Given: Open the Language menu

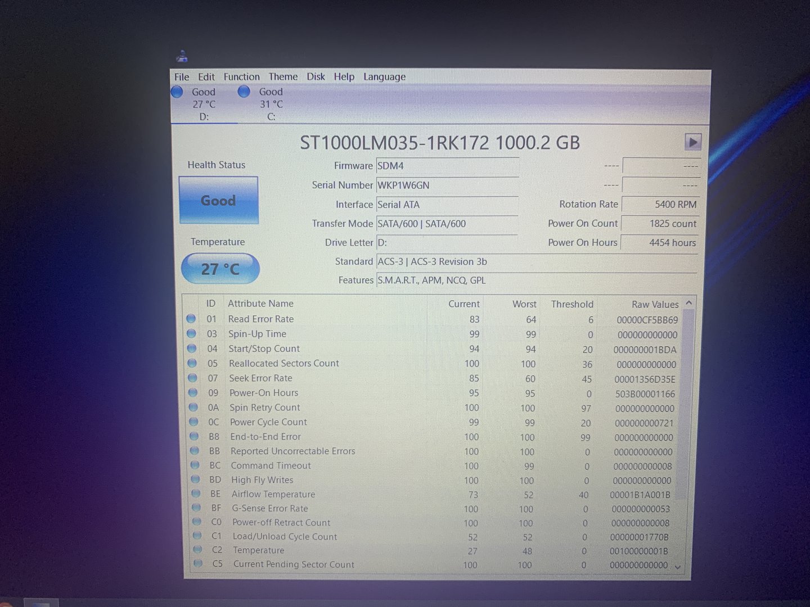Looking at the screenshot, I should coord(384,77).
